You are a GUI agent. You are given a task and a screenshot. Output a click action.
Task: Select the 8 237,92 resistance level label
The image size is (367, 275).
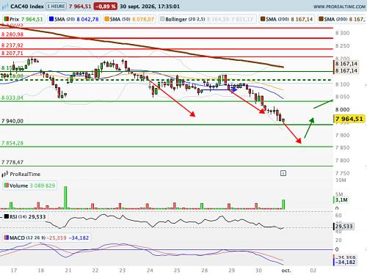(x=12, y=45)
